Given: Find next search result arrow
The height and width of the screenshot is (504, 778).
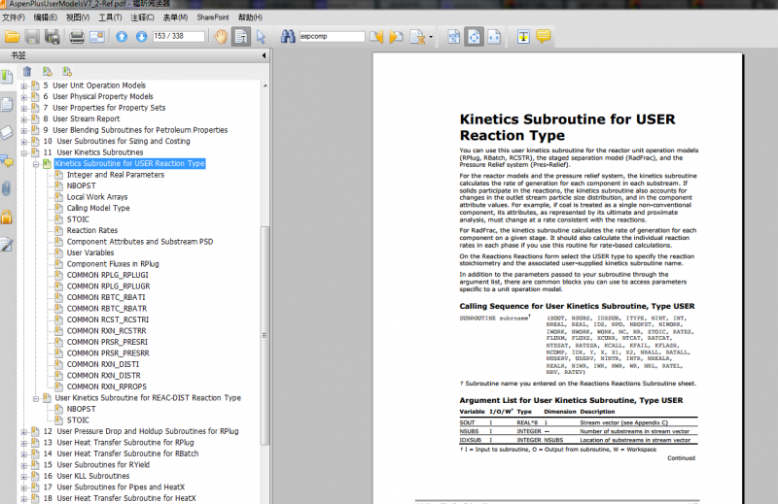Looking at the screenshot, I should tap(396, 37).
